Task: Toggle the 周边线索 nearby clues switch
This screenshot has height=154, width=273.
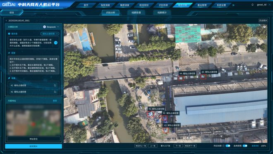Action: click(228, 146)
